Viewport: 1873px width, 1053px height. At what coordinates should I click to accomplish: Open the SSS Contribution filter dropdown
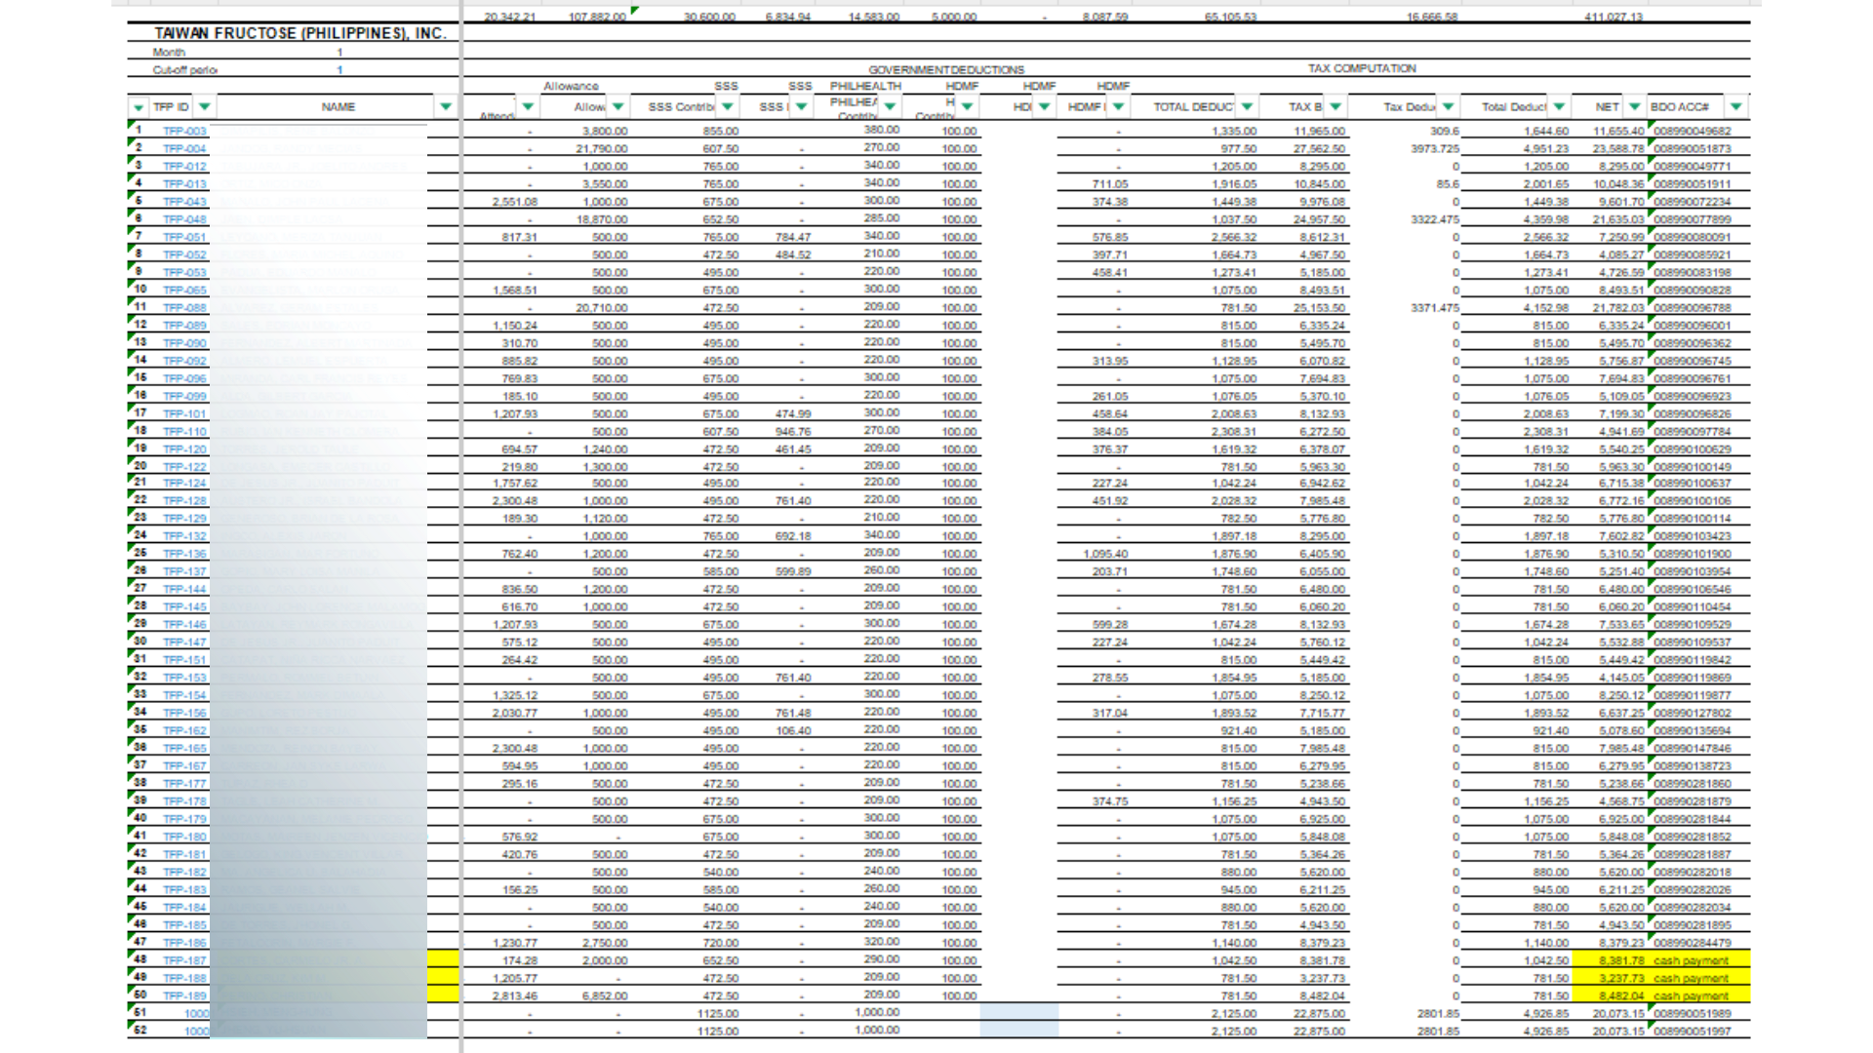click(x=727, y=106)
